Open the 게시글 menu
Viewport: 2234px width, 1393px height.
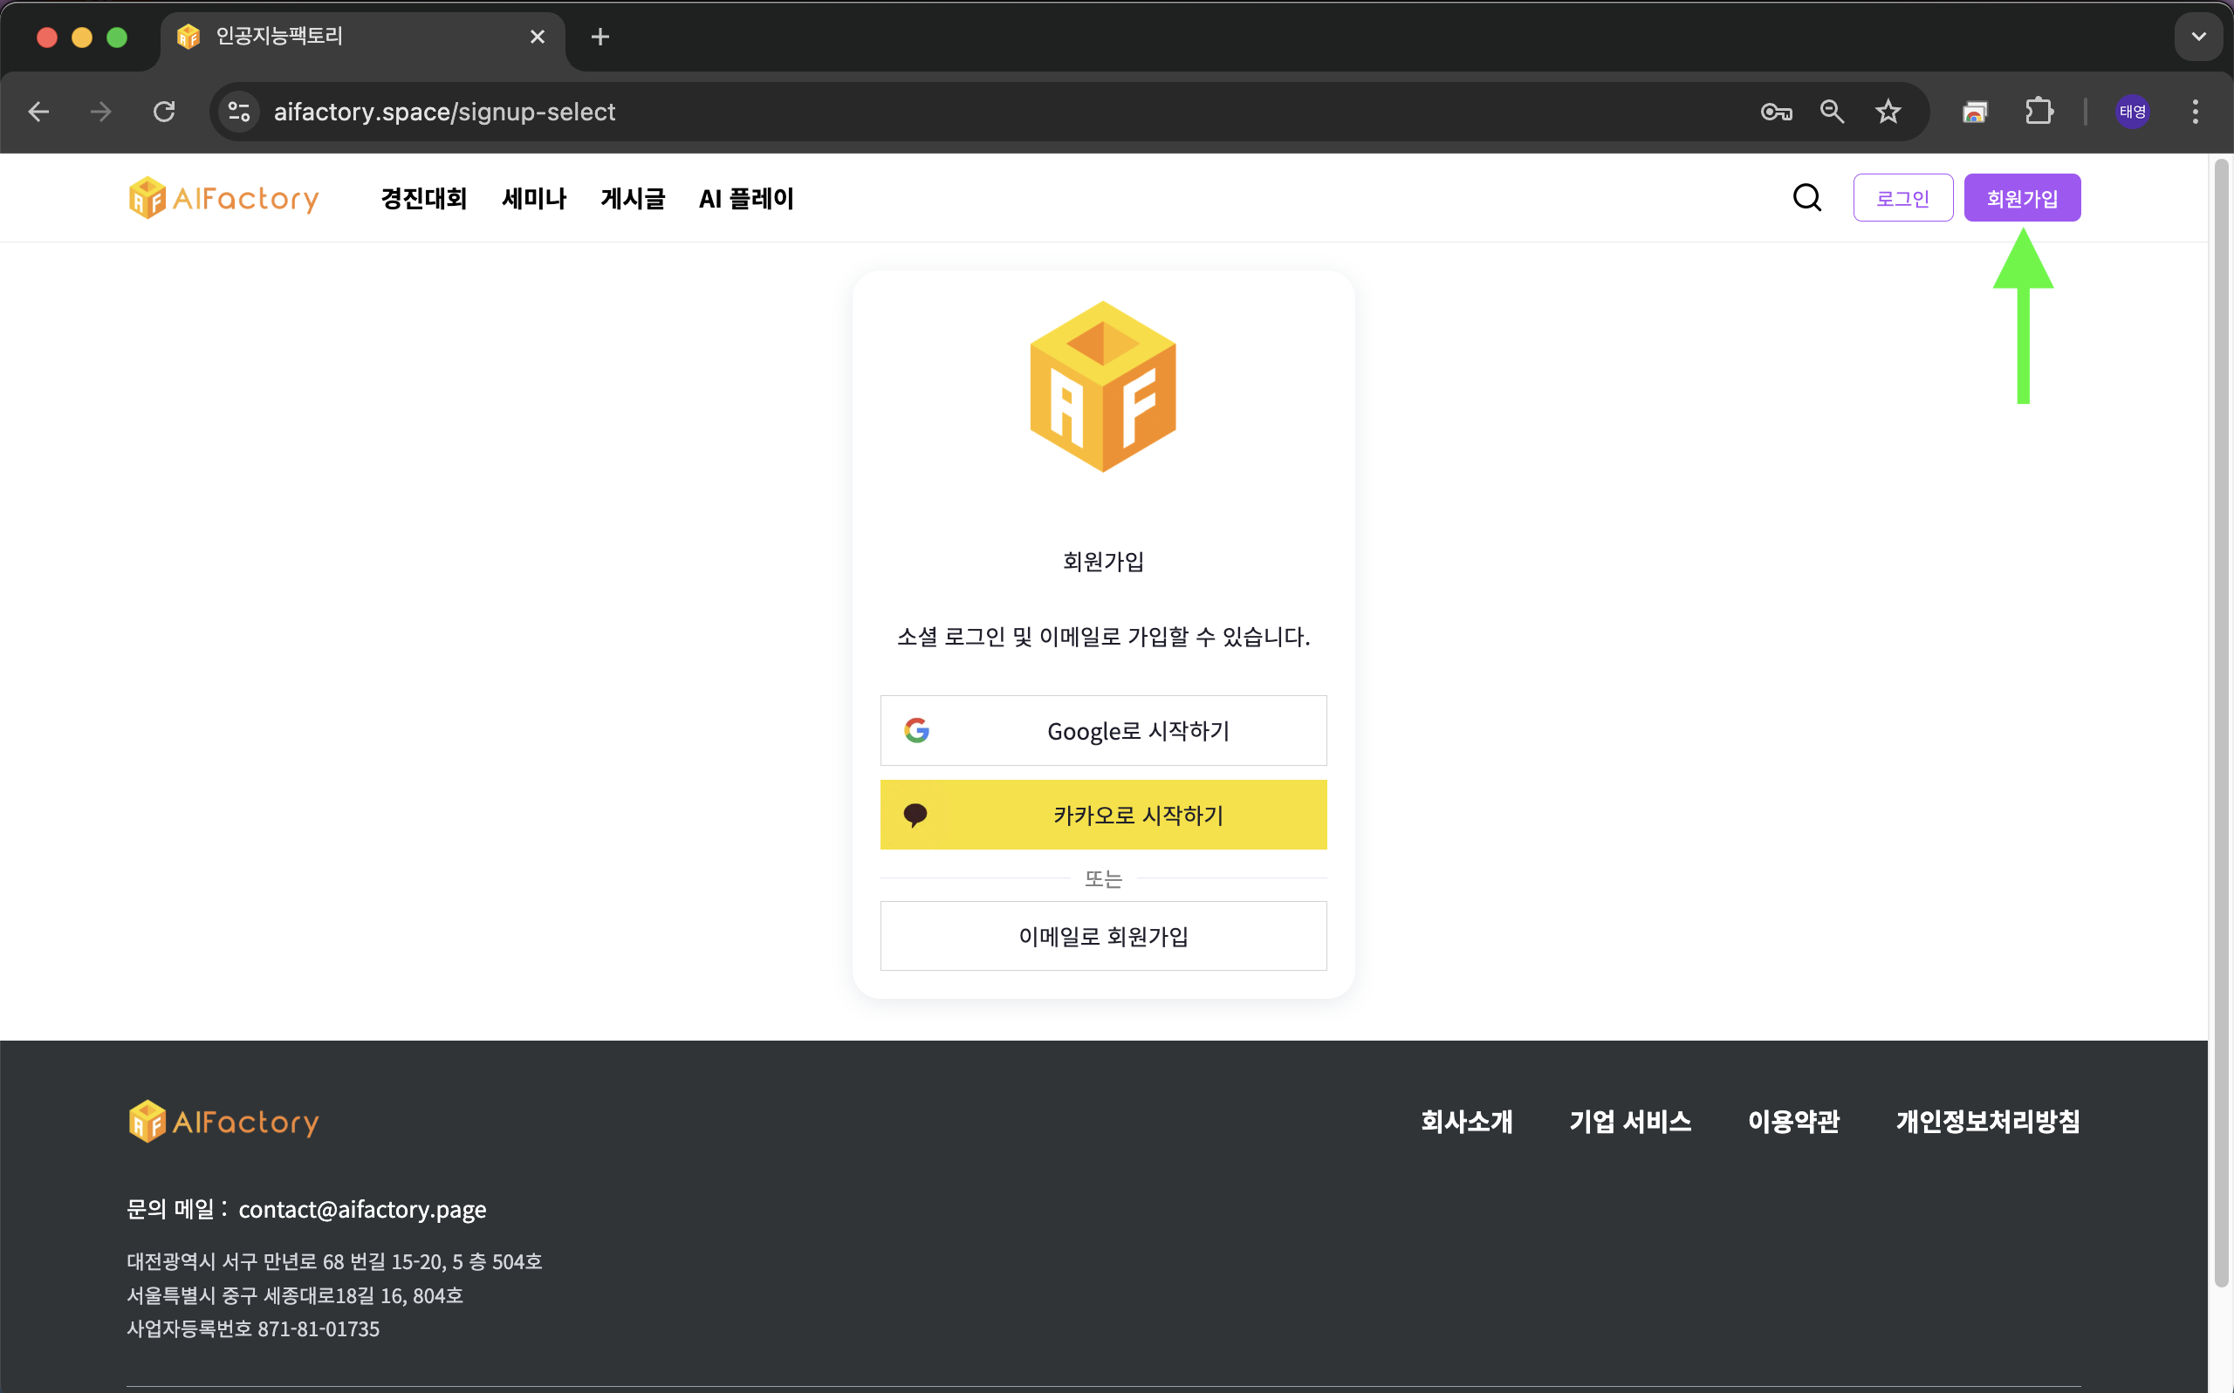(632, 198)
